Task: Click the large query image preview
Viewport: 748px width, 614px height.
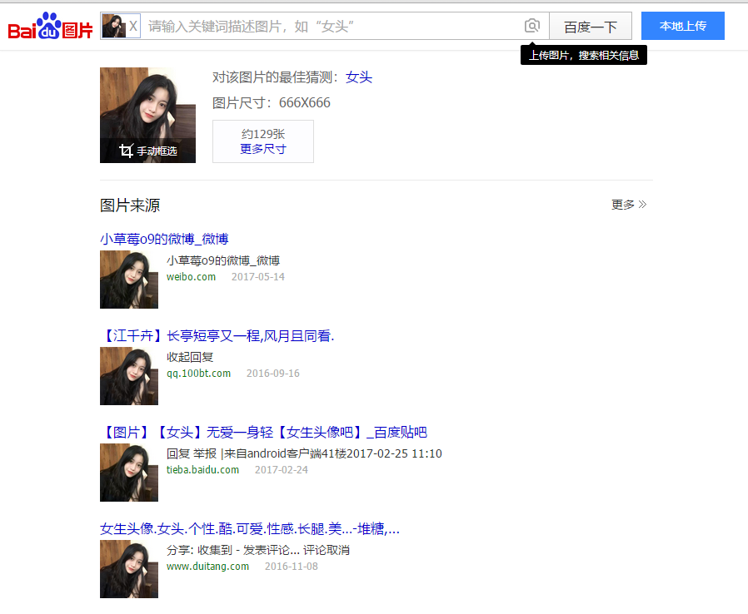Action: tap(147, 104)
